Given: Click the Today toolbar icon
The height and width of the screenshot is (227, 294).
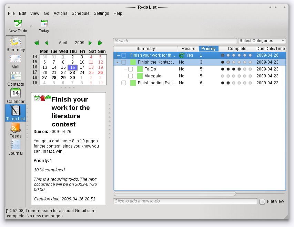Looking at the screenshot, I should tap(44, 23).
